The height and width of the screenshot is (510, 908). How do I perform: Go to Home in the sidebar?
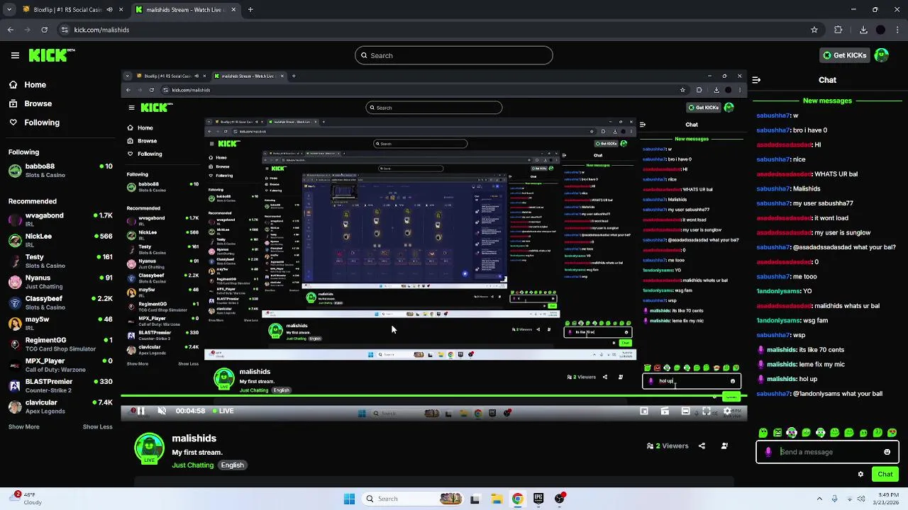pyautogui.click(x=27, y=85)
